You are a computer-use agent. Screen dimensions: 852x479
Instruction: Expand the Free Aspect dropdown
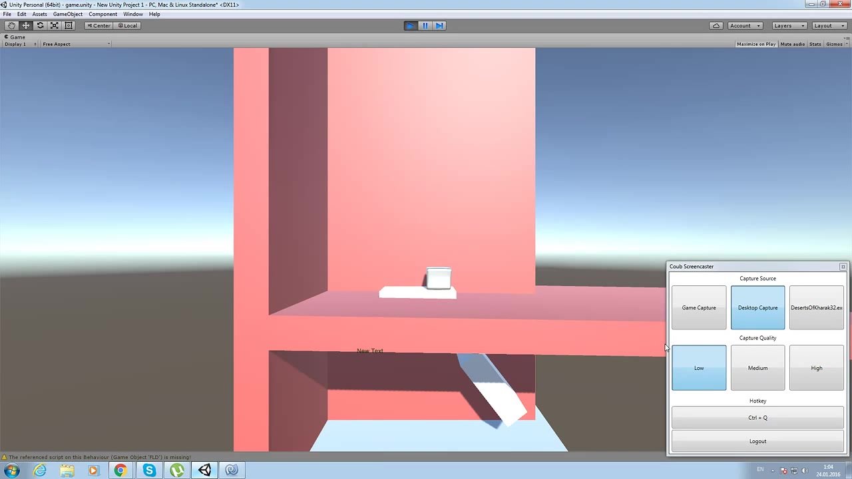point(75,44)
